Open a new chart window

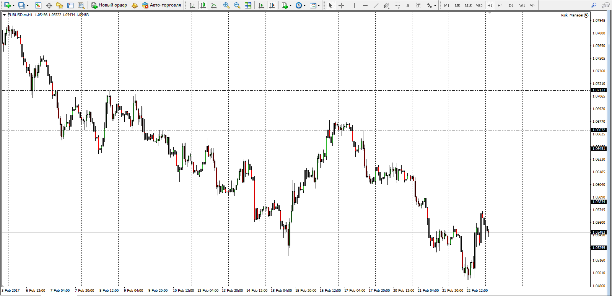pos(7,5)
